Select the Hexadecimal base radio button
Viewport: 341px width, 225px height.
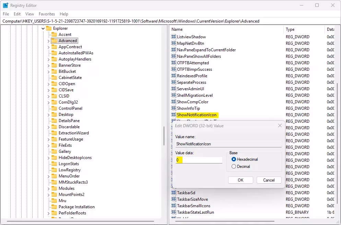pyautogui.click(x=234, y=159)
